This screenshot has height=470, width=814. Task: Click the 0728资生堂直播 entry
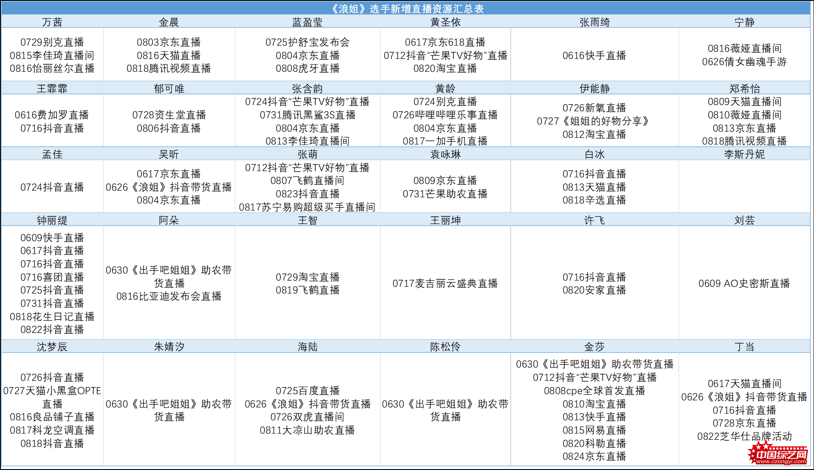click(x=169, y=115)
